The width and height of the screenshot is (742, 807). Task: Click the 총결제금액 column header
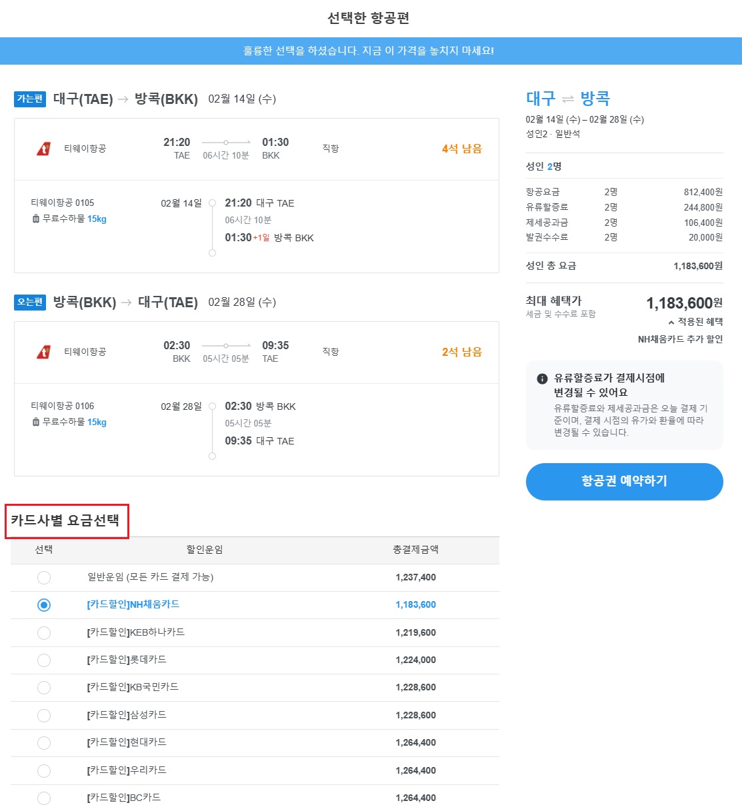(416, 550)
